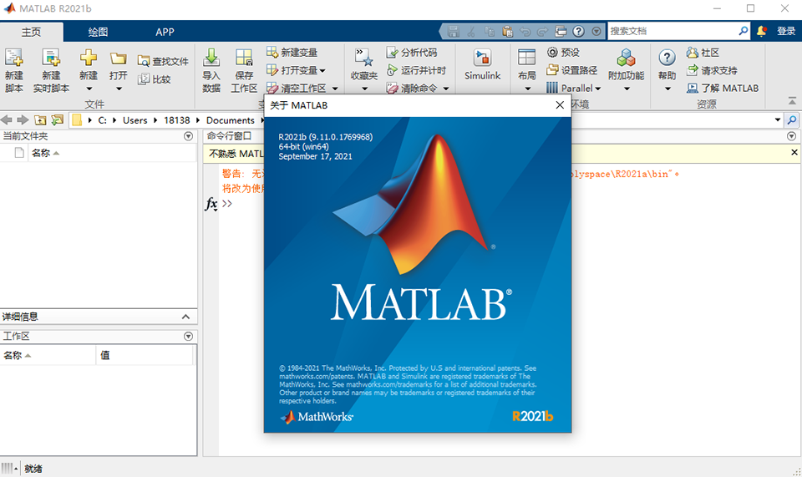Click Documents in the path breadcrumb
802x477 pixels.
pyautogui.click(x=231, y=120)
